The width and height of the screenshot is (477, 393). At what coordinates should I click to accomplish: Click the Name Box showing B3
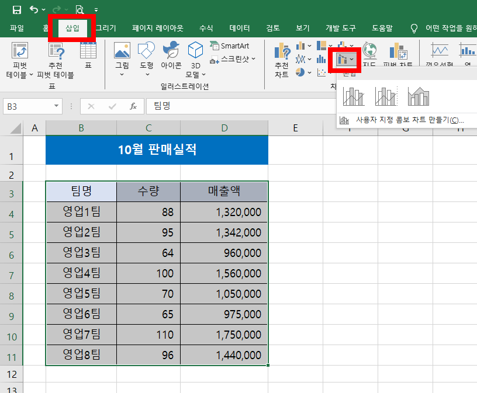tap(28, 106)
